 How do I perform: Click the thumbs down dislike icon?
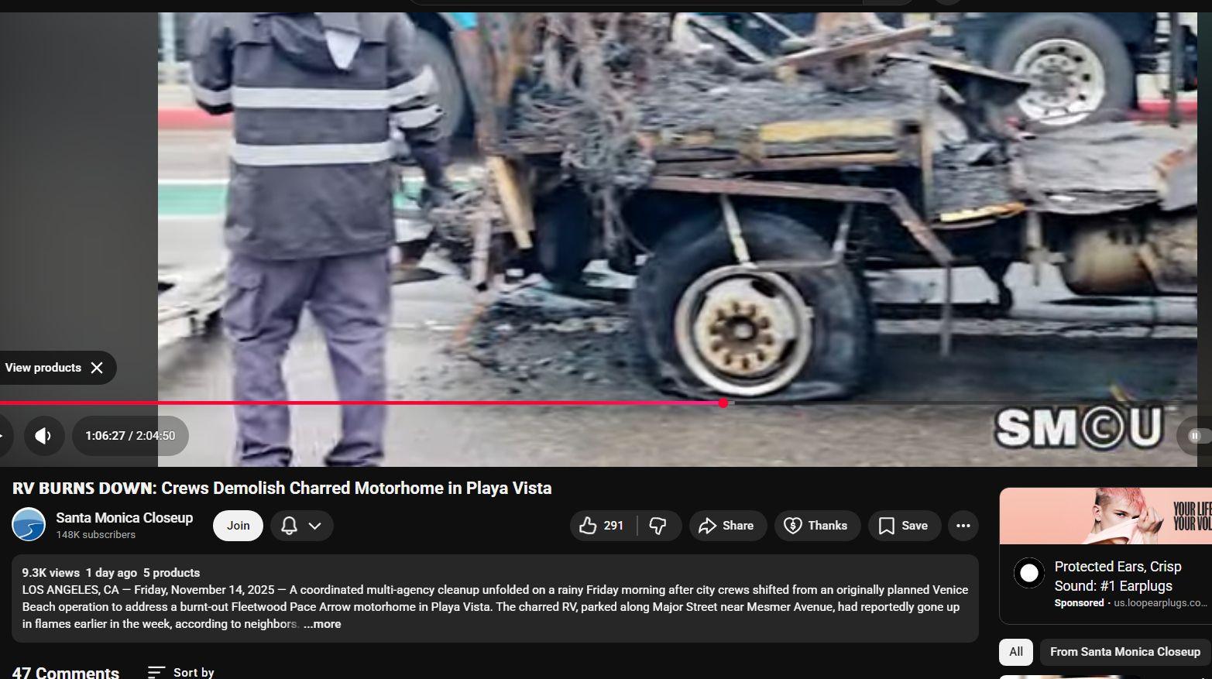[x=658, y=526]
